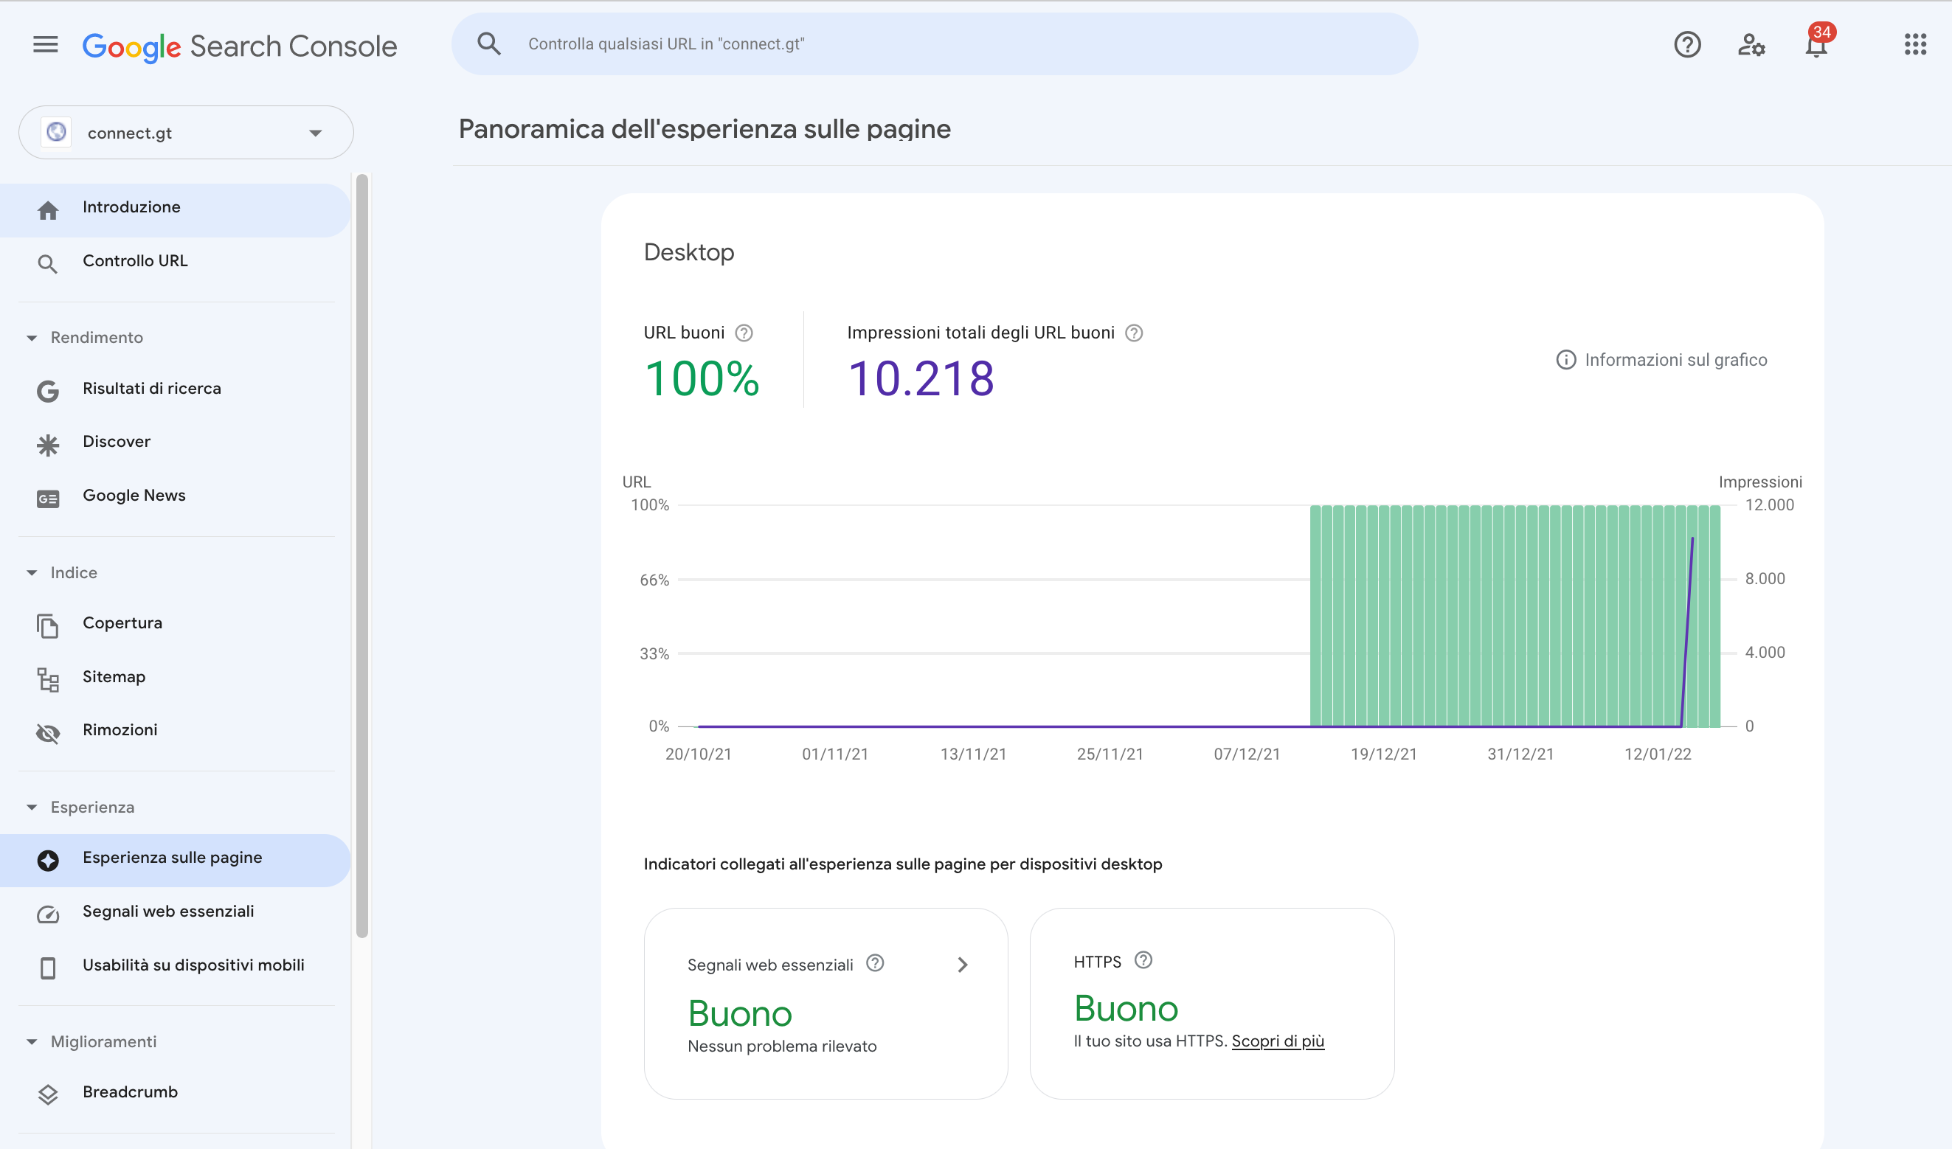Open Risultati di ricerca report
Image resolution: width=1952 pixels, height=1149 pixels.
pos(152,388)
